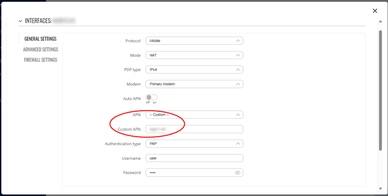Screen dimensions: 388x196
Task: Open the Mode dropdown set to NAT
Action: (x=194, y=55)
